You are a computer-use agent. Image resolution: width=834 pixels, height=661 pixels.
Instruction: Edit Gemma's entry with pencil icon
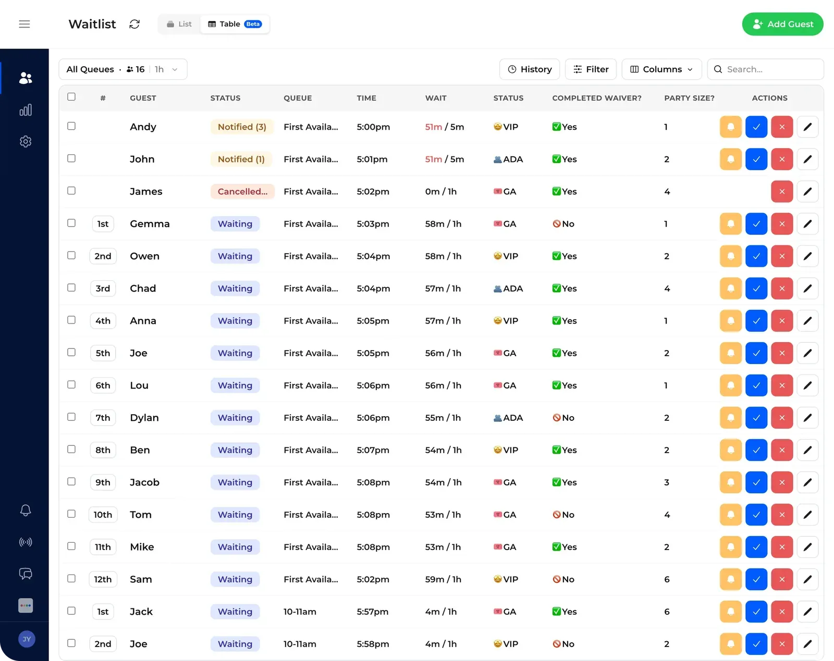coord(807,224)
